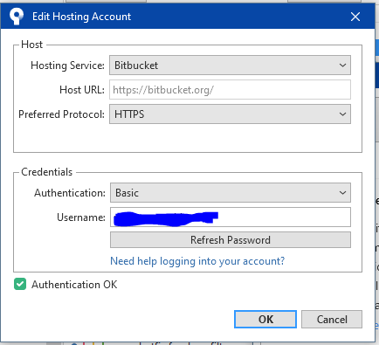This screenshot has width=379, height=345.
Task: Expand the Hosting Service dropdown arrow
Action: pos(342,66)
